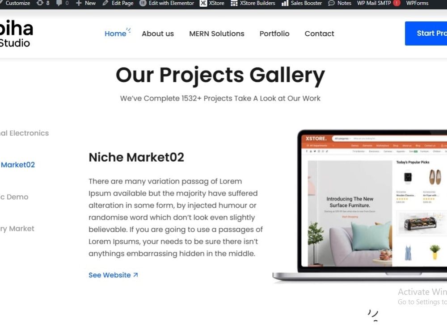This screenshot has height=335, width=447.
Task: Click the Sales Booster bar chart icon
Action: [285, 3]
